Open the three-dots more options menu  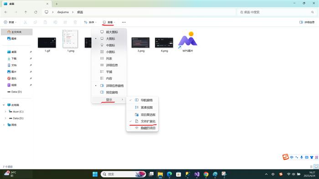123,22
